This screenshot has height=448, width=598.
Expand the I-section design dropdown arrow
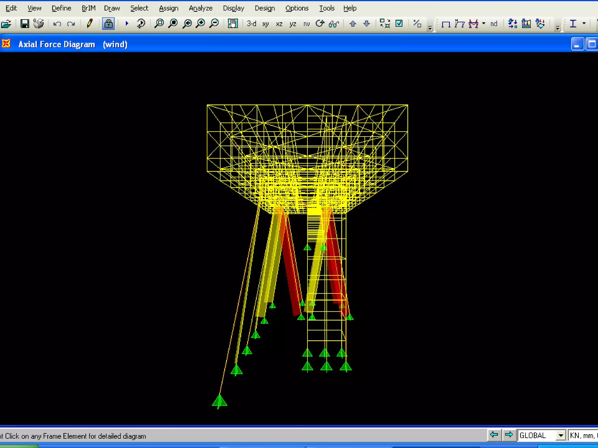[584, 24]
